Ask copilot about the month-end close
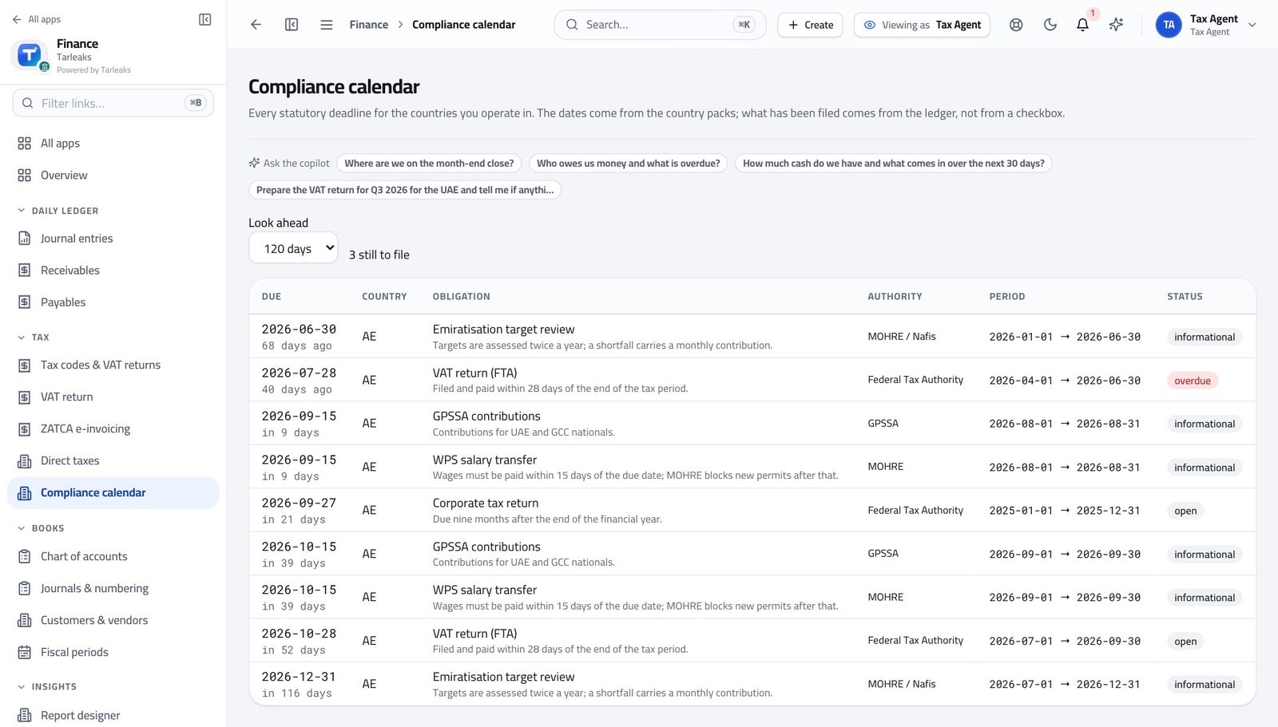 (429, 164)
